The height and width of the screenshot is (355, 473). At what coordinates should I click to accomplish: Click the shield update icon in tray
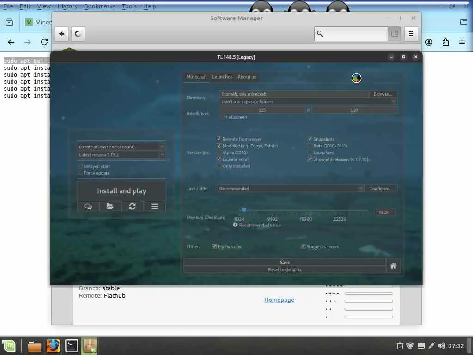(410, 346)
